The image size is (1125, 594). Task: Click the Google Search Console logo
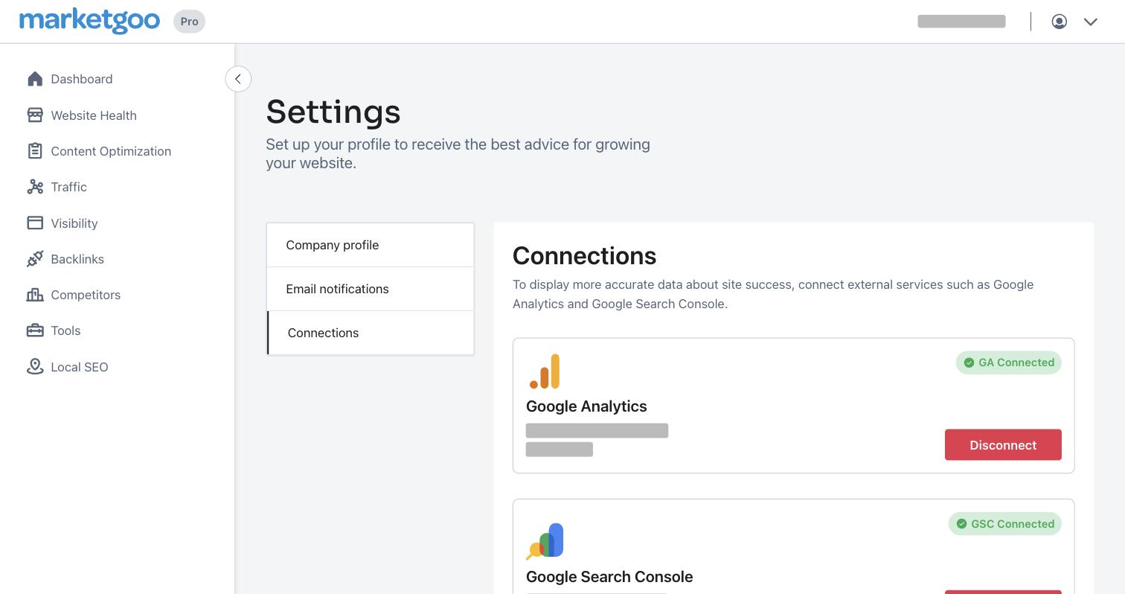point(545,541)
